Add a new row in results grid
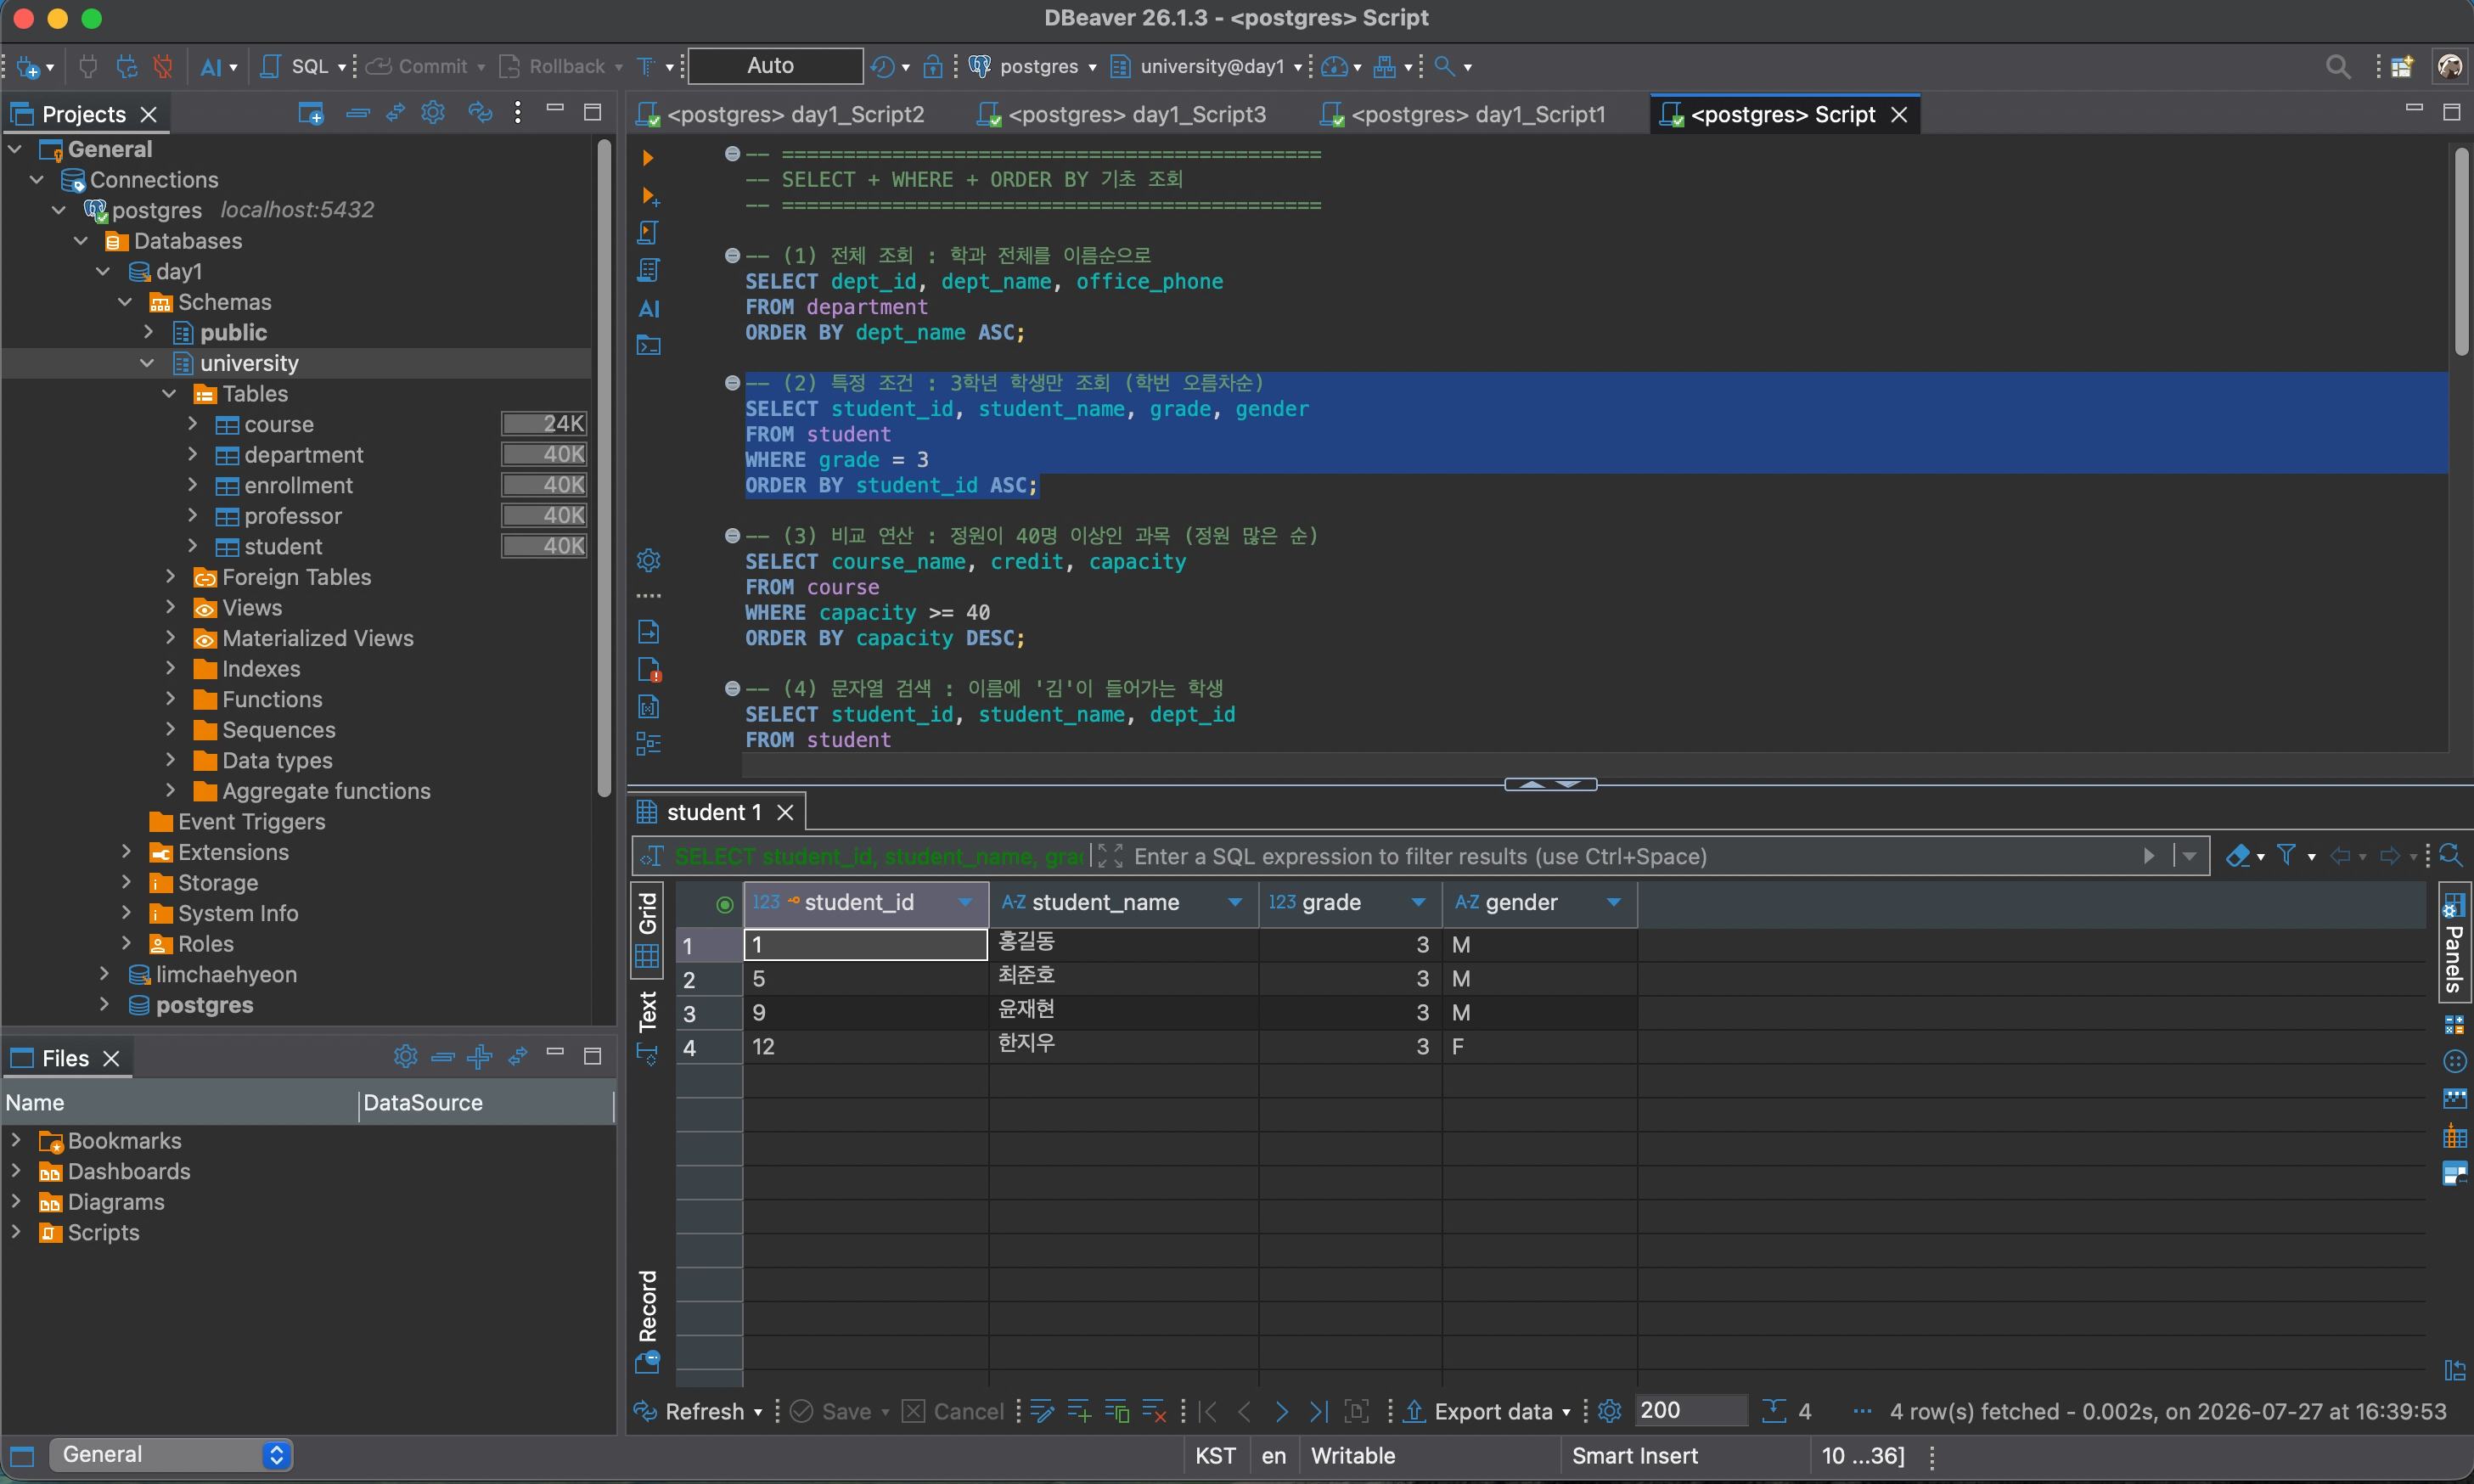 click(1079, 1411)
